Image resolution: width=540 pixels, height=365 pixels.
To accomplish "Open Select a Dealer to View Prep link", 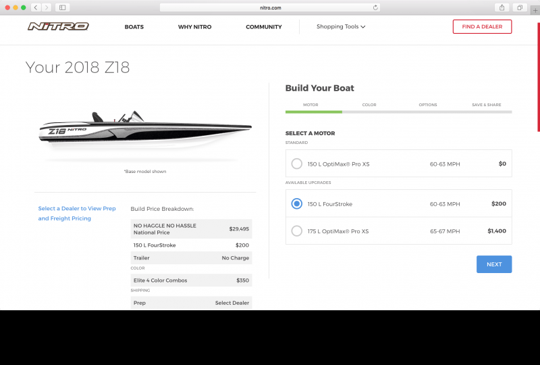I will point(77,213).
